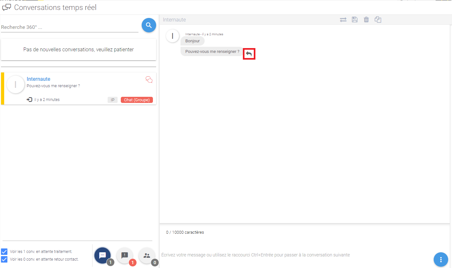Click the 'Bonjour' message bubble
This screenshot has height=268, width=452.
(x=192, y=41)
